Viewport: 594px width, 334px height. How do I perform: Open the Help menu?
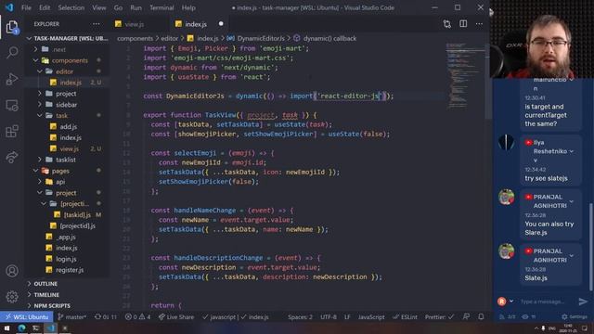tap(188, 7)
